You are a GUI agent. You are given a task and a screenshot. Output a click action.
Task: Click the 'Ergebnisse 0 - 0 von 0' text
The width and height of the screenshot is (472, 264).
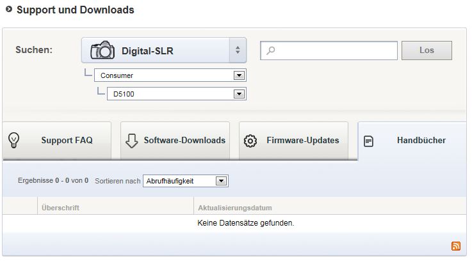(x=53, y=180)
